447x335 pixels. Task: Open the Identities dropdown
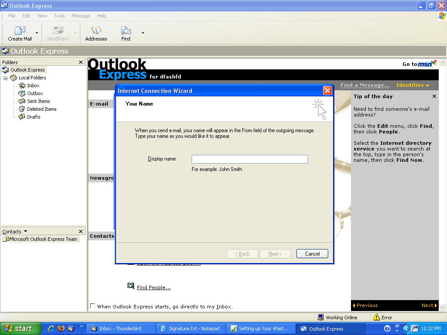pyautogui.click(x=413, y=85)
